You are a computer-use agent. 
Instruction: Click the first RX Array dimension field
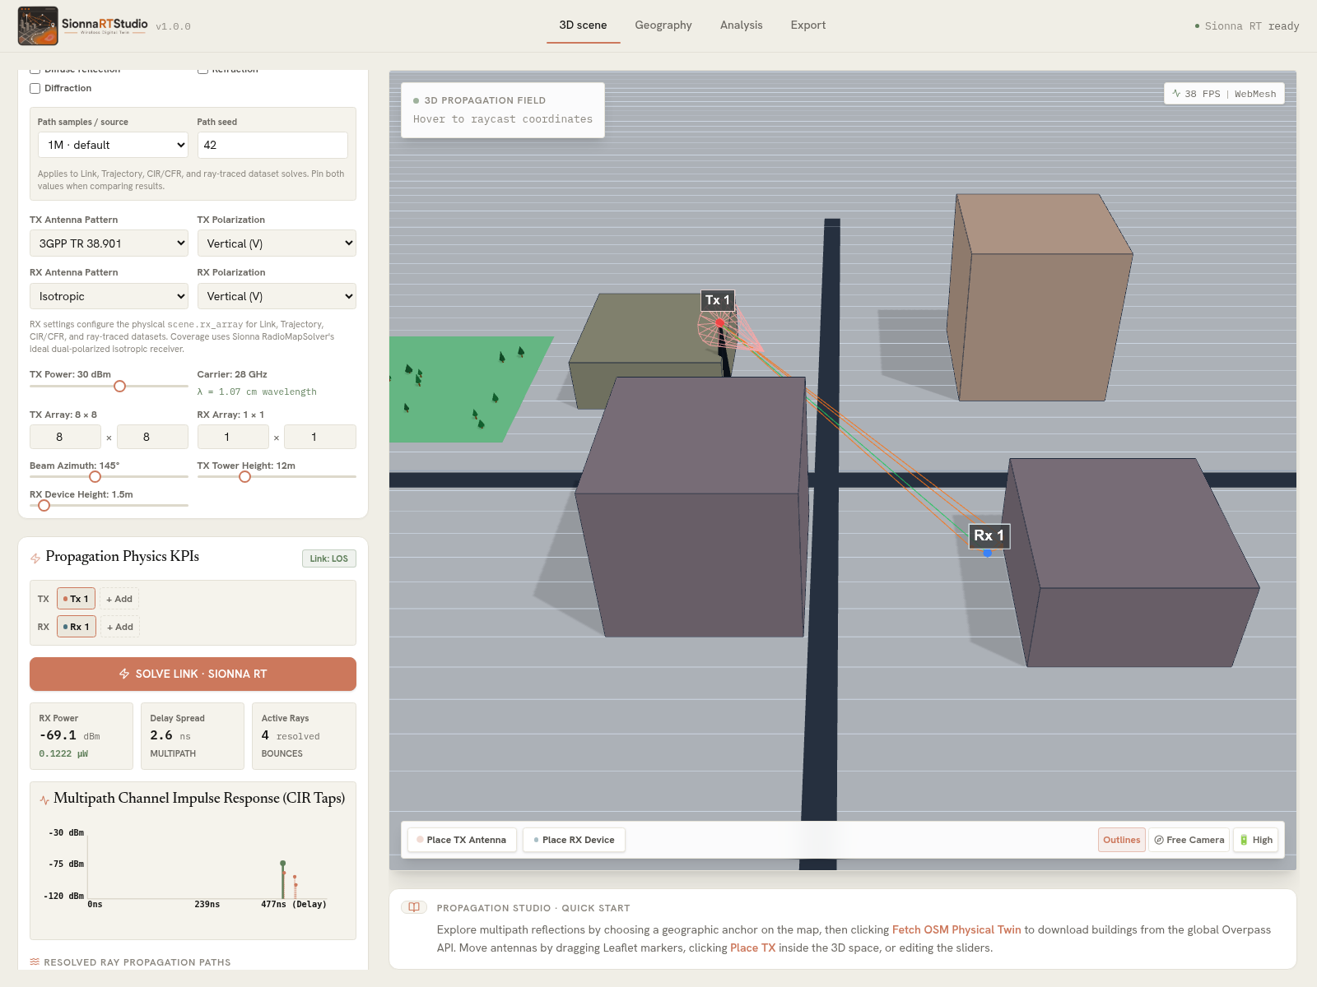[233, 437]
